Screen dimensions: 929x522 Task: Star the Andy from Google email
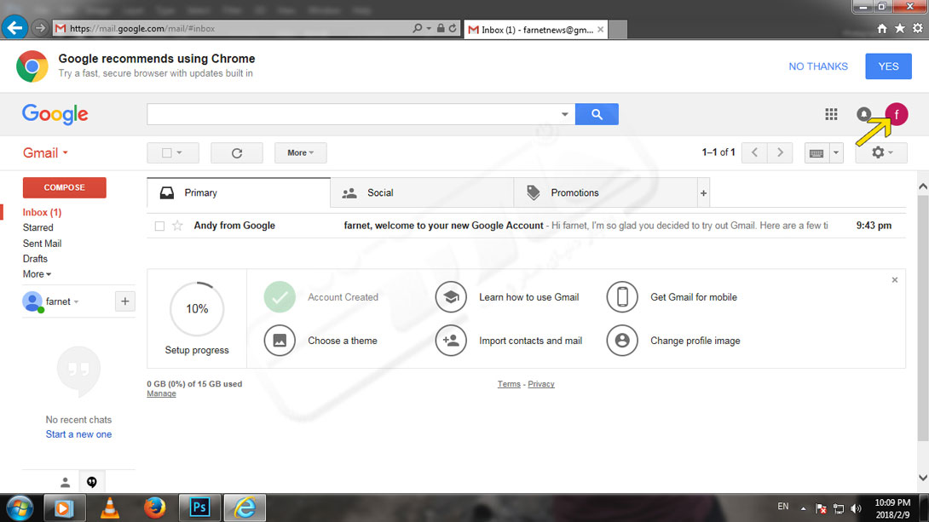tap(177, 226)
